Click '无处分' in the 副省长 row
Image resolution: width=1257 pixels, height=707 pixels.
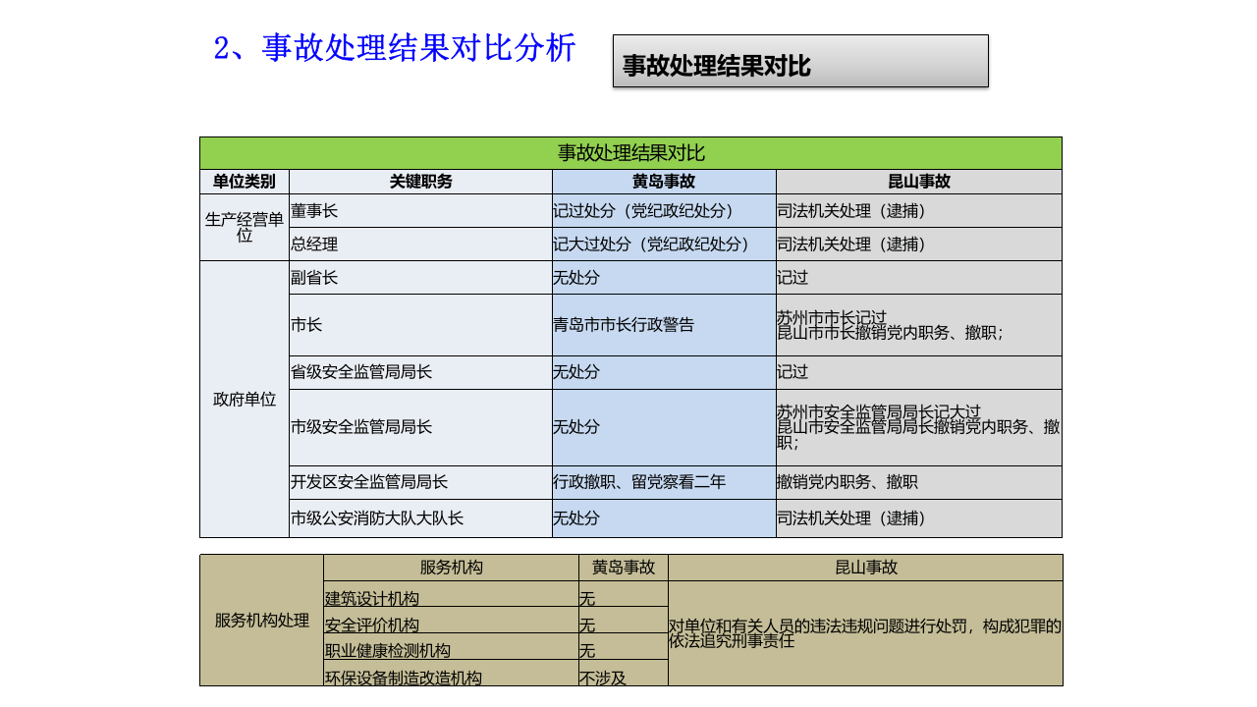pyautogui.click(x=664, y=278)
